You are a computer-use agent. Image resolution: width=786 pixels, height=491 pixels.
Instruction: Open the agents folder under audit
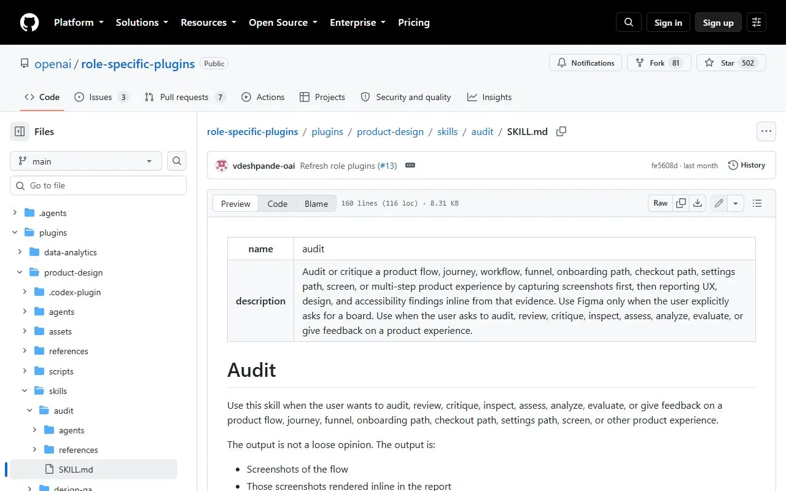coord(71,430)
